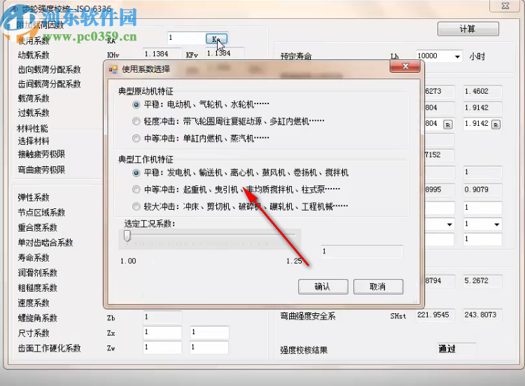Image resolution: width=525 pixels, height=386 pixels.
Task: Click the KHv value 1.1384 field
Action: [162, 54]
